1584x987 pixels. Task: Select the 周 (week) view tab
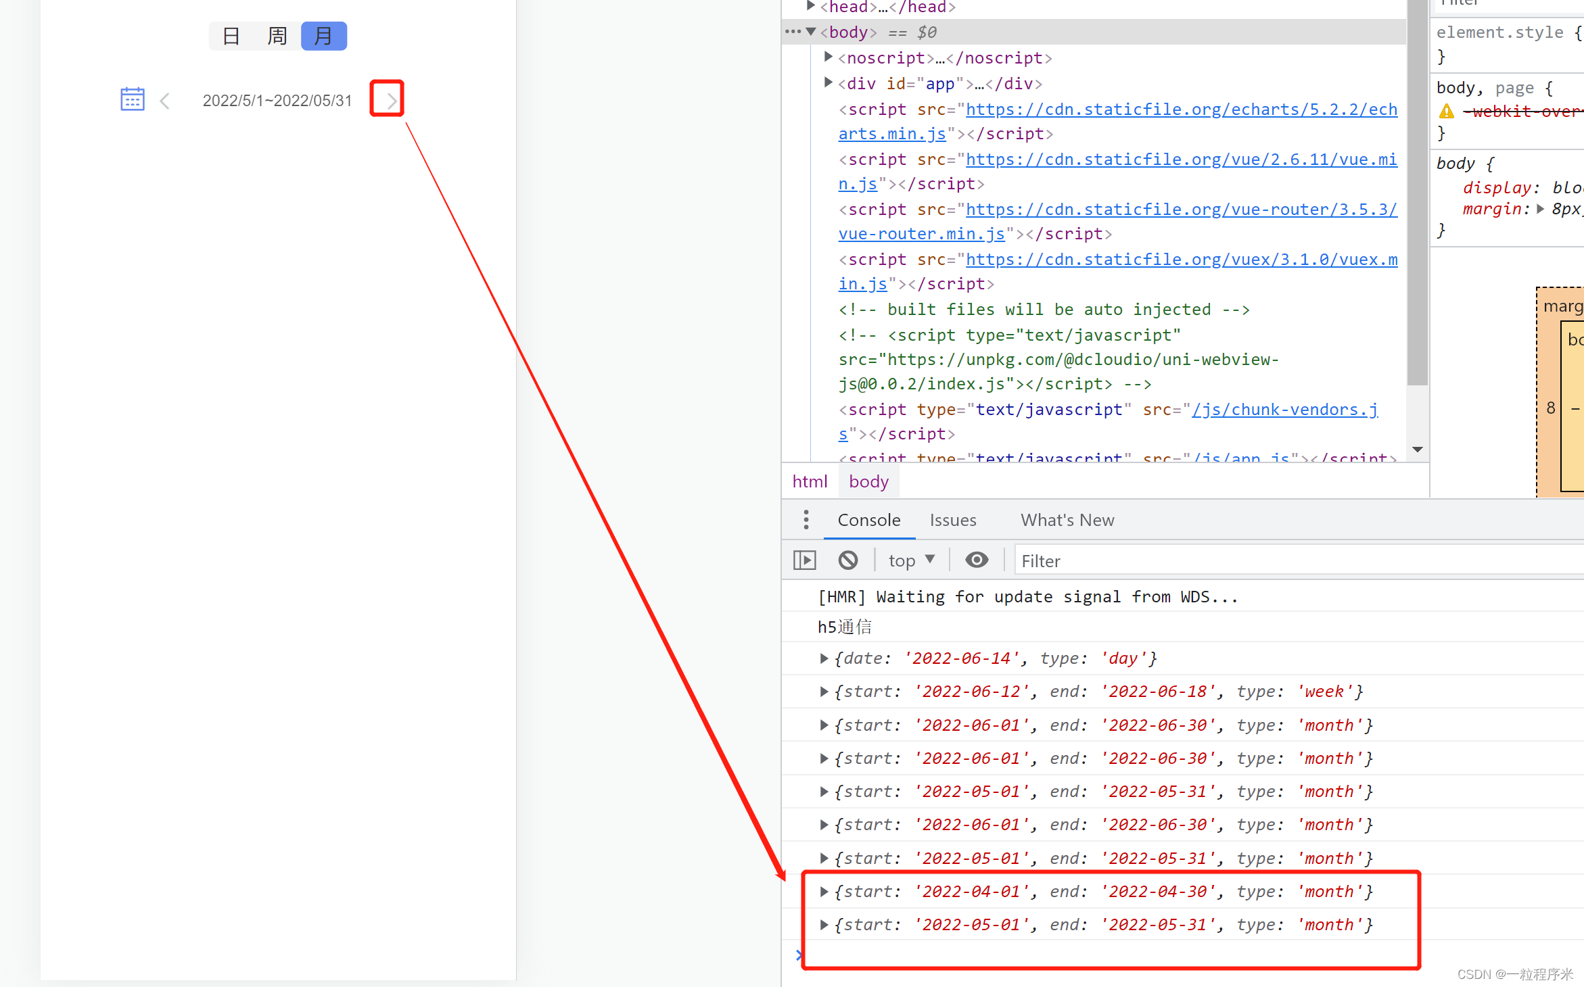point(277,37)
